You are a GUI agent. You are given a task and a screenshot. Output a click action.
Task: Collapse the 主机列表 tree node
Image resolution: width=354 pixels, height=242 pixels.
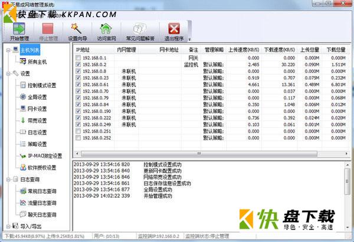click(x=8, y=50)
